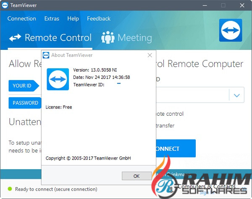
Task: Click the TeamViewer logo inside About dialog
Action: tap(58, 79)
